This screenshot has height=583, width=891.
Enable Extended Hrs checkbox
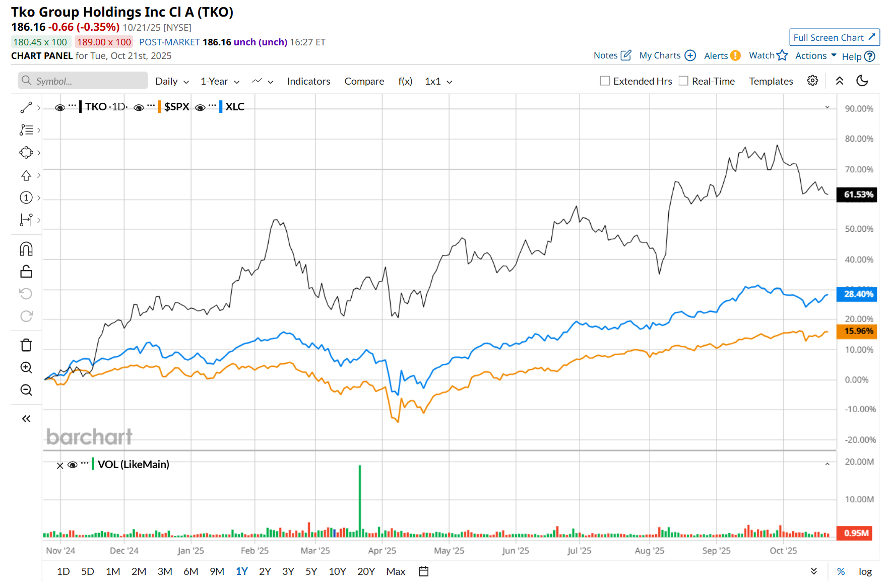click(605, 81)
